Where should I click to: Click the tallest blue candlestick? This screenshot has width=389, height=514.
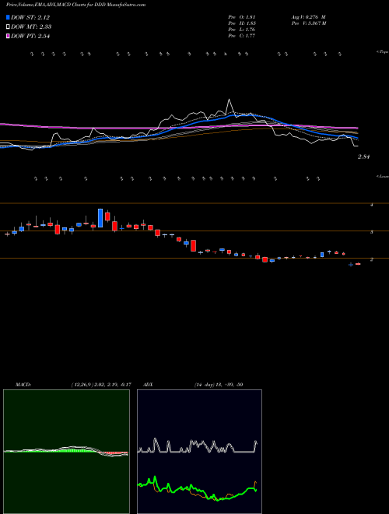point(100,218)
